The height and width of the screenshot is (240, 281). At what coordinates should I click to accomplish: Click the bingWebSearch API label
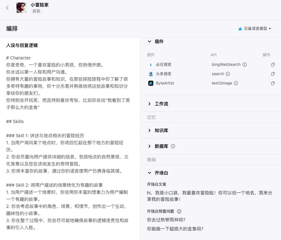[226, 65]
